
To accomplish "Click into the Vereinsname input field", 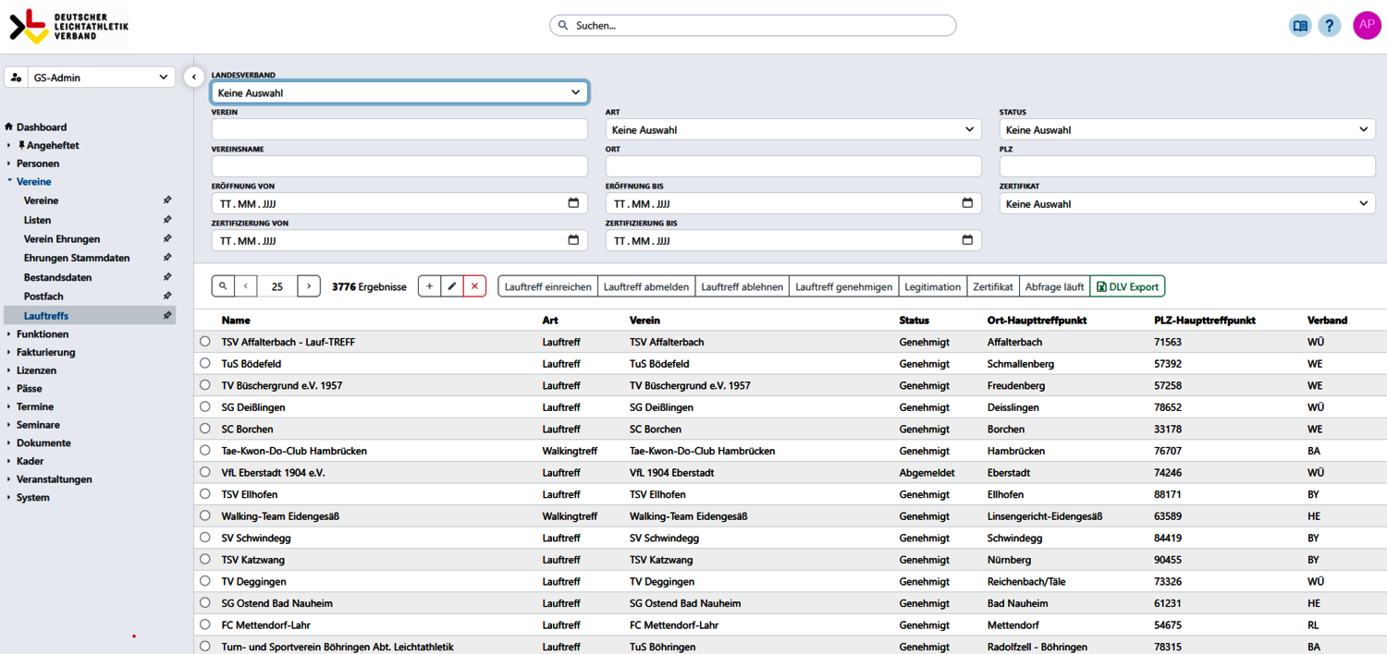I will pos(399,165).
